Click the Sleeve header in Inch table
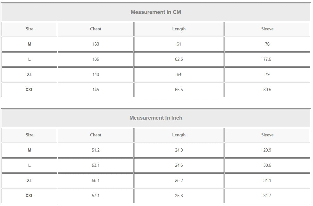 (267, 135)
